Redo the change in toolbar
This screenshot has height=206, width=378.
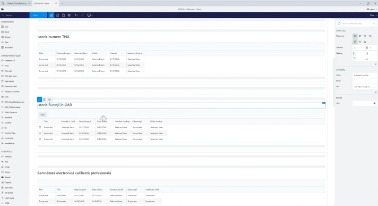(x=82, y=15)
